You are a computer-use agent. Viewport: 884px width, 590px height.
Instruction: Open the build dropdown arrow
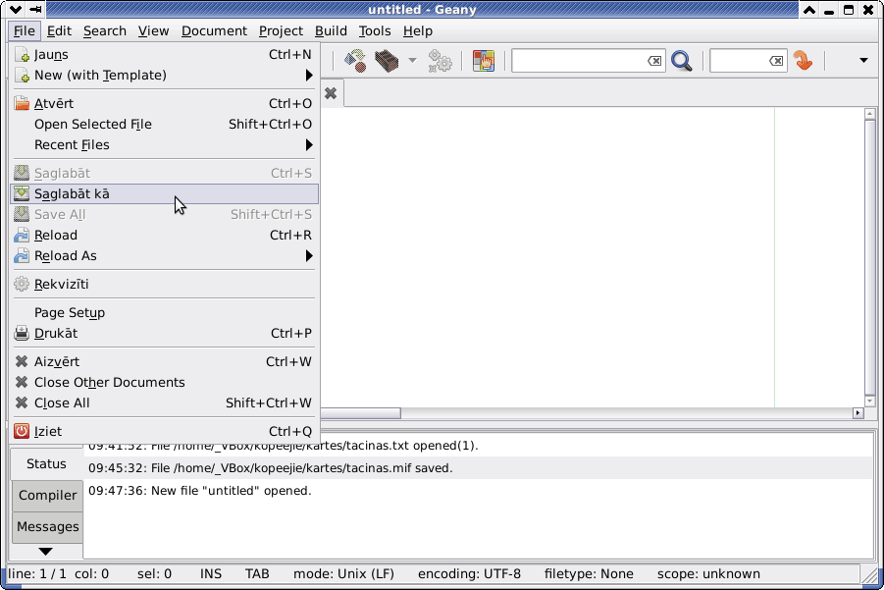413,60
